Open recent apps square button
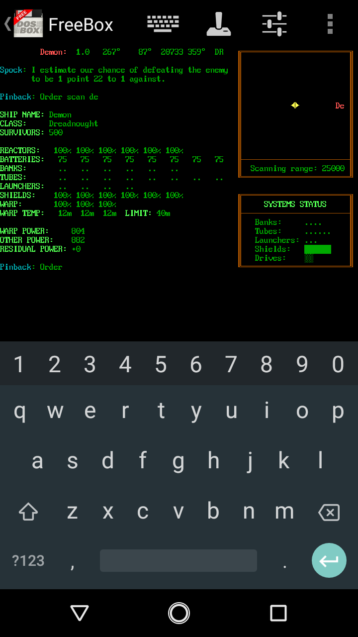Image resolution: width=358 pixels, height=637 pixels. click(278, 613)
